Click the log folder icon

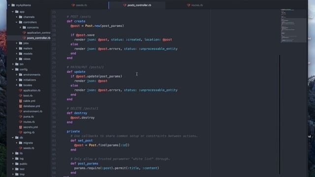pyautogui.click(x=17, y=158)
